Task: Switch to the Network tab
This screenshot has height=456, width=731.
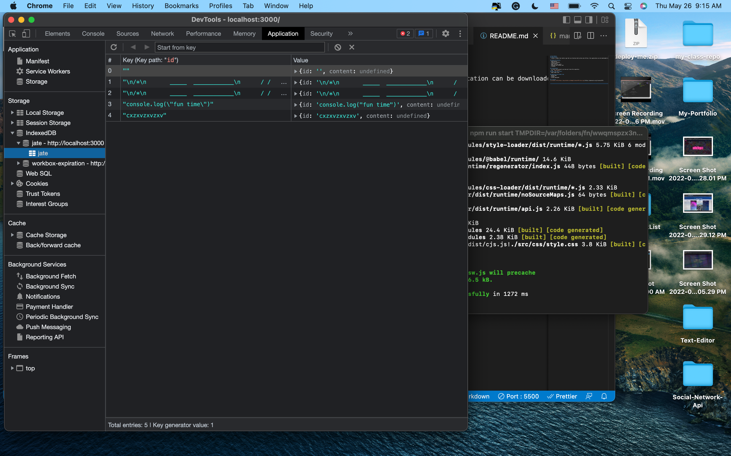Action: tap(162, 33)
